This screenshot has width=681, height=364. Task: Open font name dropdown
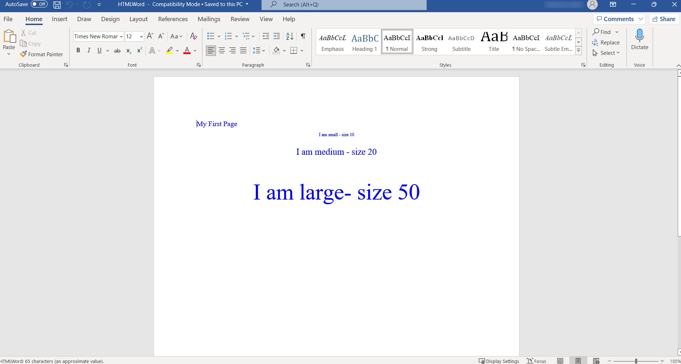tap(121, 37)
